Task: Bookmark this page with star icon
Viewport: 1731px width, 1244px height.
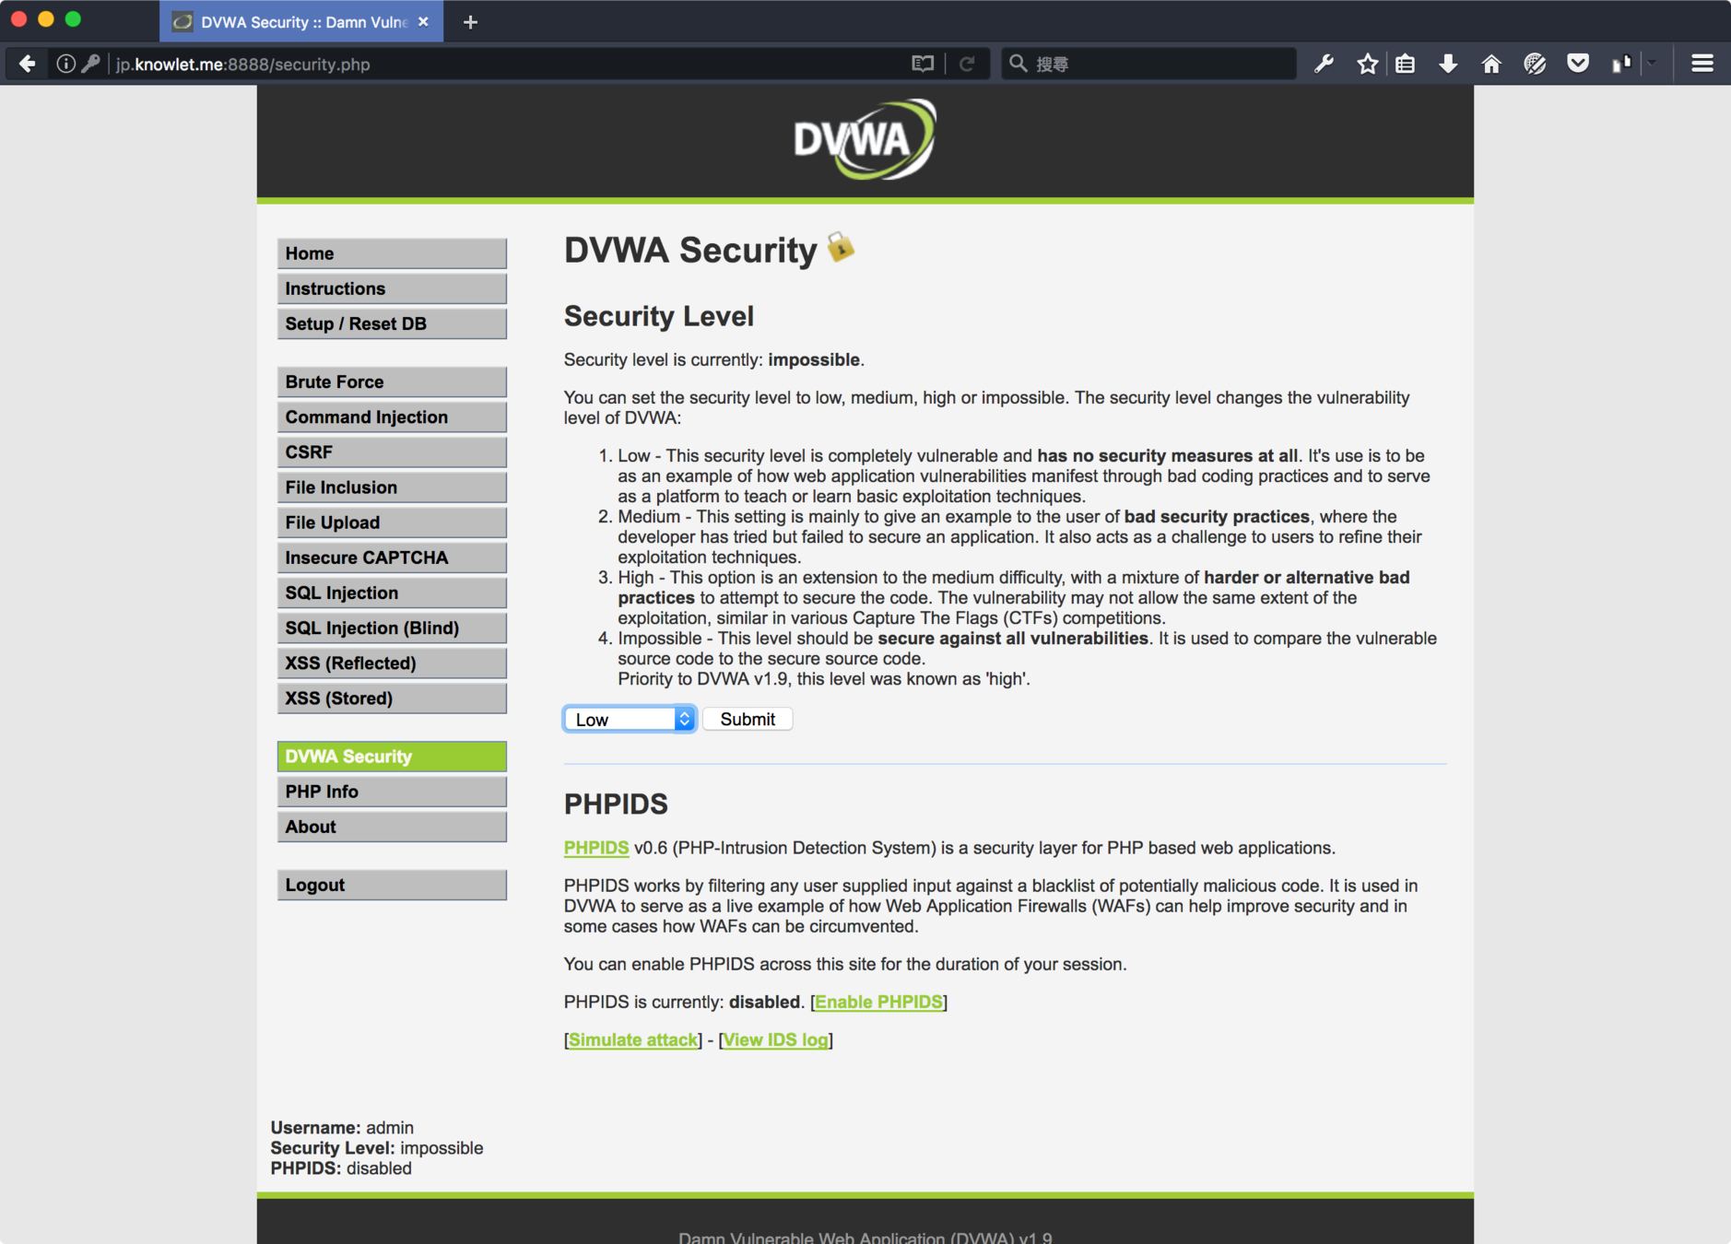Action: [1368, 64]
